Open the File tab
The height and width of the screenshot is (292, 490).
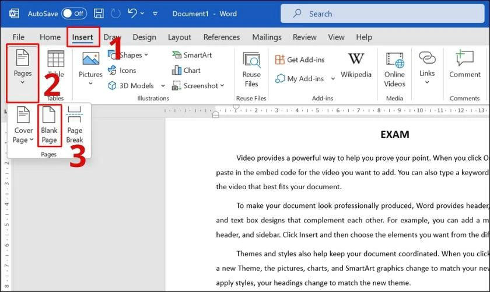click(19, 37)
